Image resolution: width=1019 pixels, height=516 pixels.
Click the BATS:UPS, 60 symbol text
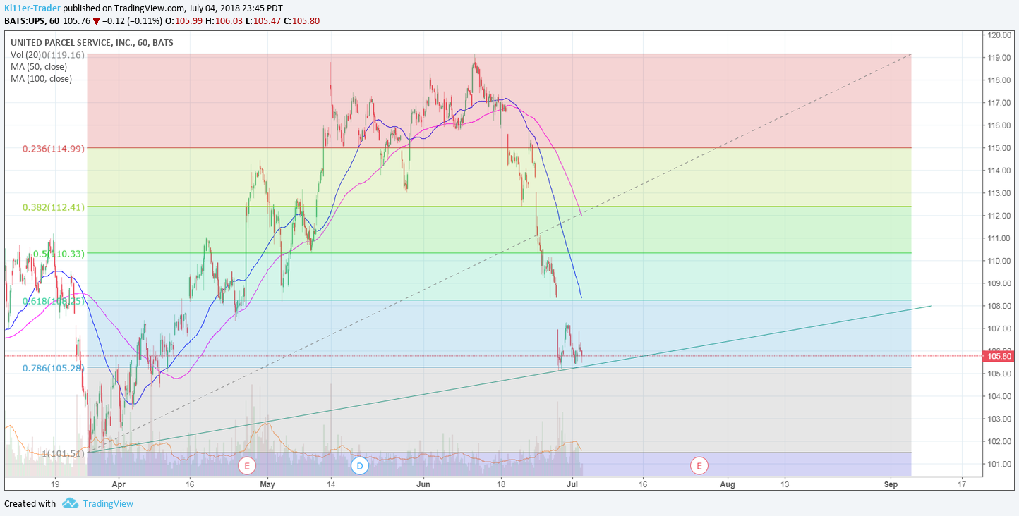click(x=32, y=20)
